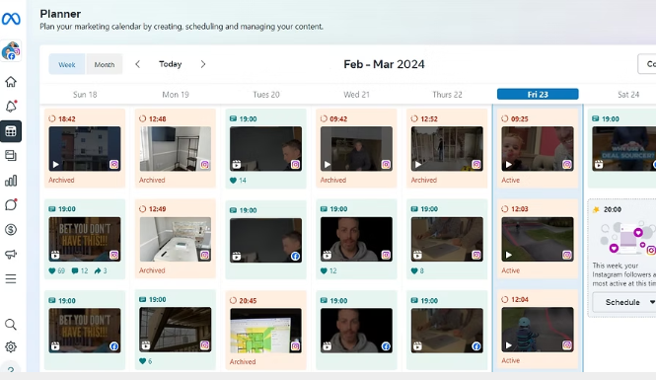The width and height of the screenshot is (656, 380).
Task: Open Tuesday 20:45 archived floor plan story
Action: pos(265,331)
